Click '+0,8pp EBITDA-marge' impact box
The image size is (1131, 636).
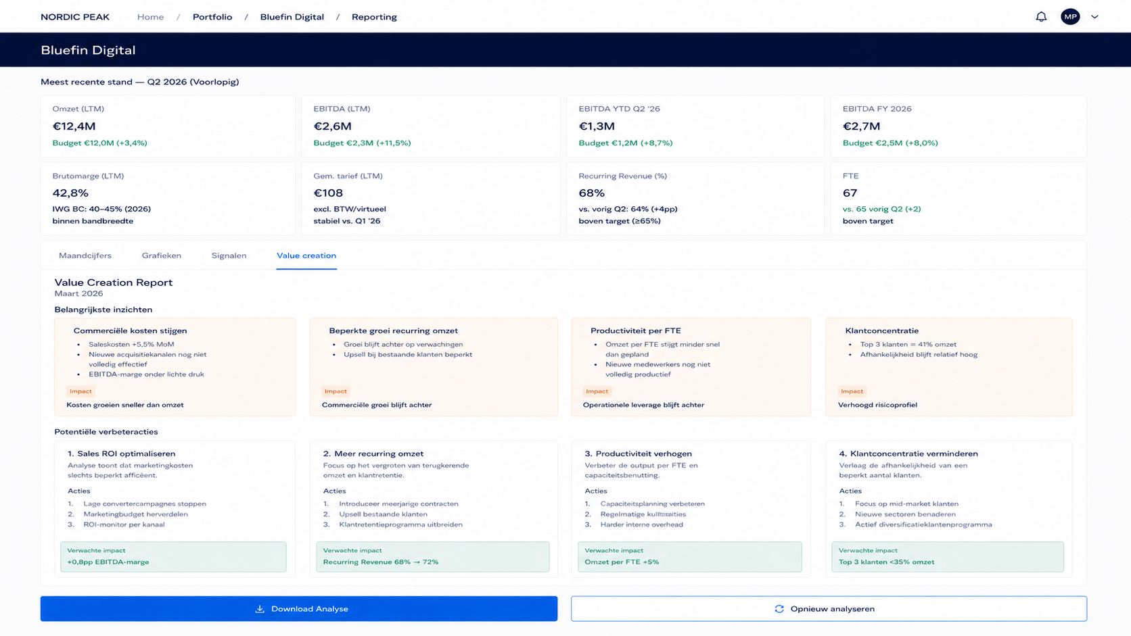coord(173,557)
